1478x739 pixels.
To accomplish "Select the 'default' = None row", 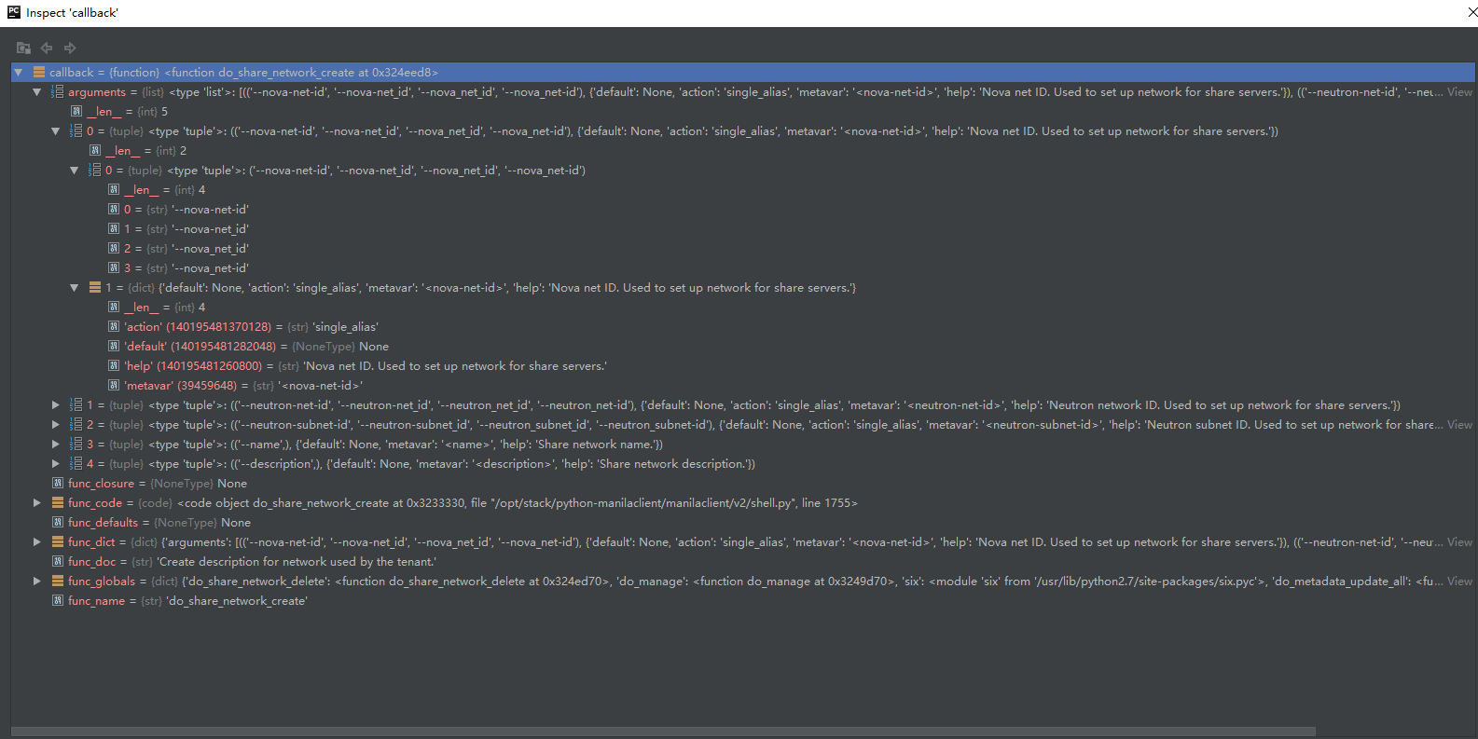I will click(x=743, y=346).
